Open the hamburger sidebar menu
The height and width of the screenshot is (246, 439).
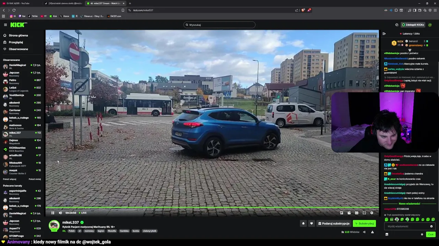(5, 25)
